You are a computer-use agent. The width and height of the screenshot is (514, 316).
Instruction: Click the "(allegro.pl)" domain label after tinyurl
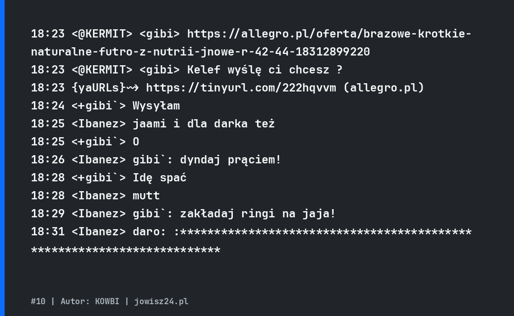click(x=383, y=88)
